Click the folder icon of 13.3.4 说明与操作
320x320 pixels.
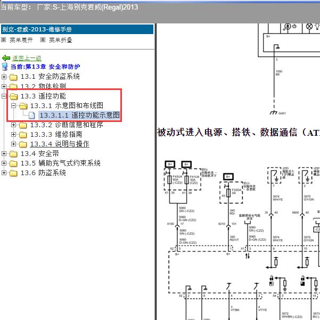coord(23,144)
